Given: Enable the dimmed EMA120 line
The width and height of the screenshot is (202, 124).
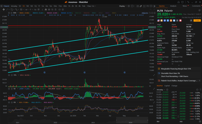Looking at the screenshot, I should (x=78, y=13).
